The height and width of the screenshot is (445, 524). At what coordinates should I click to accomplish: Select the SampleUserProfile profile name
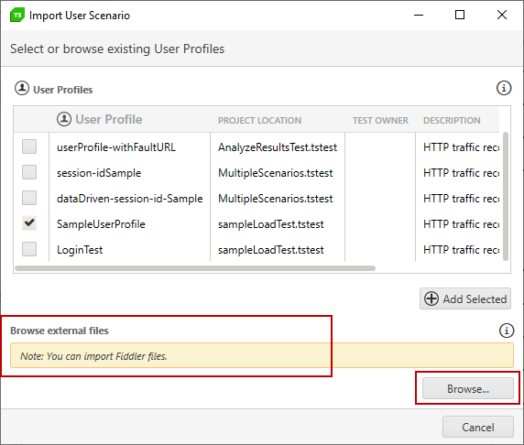[101, 224]
